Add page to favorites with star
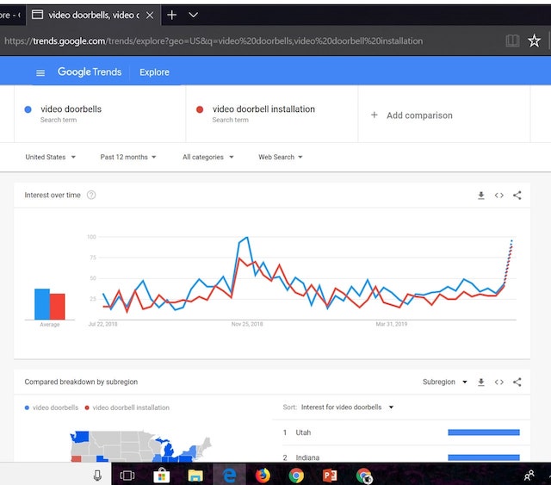 click(x=534, y=40)
